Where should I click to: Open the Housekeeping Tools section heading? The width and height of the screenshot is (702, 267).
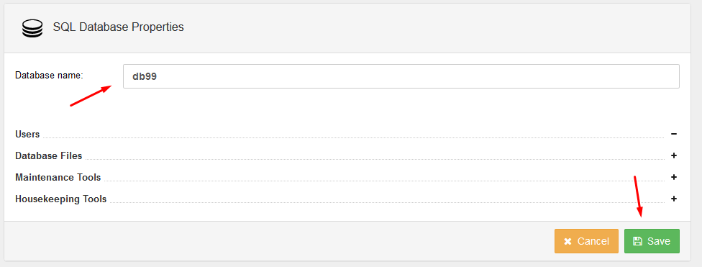(x=61, y=199)
